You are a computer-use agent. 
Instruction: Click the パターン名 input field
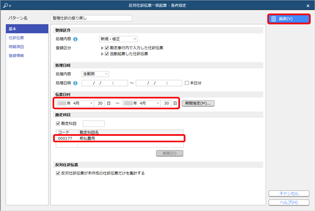pos(91,18)
